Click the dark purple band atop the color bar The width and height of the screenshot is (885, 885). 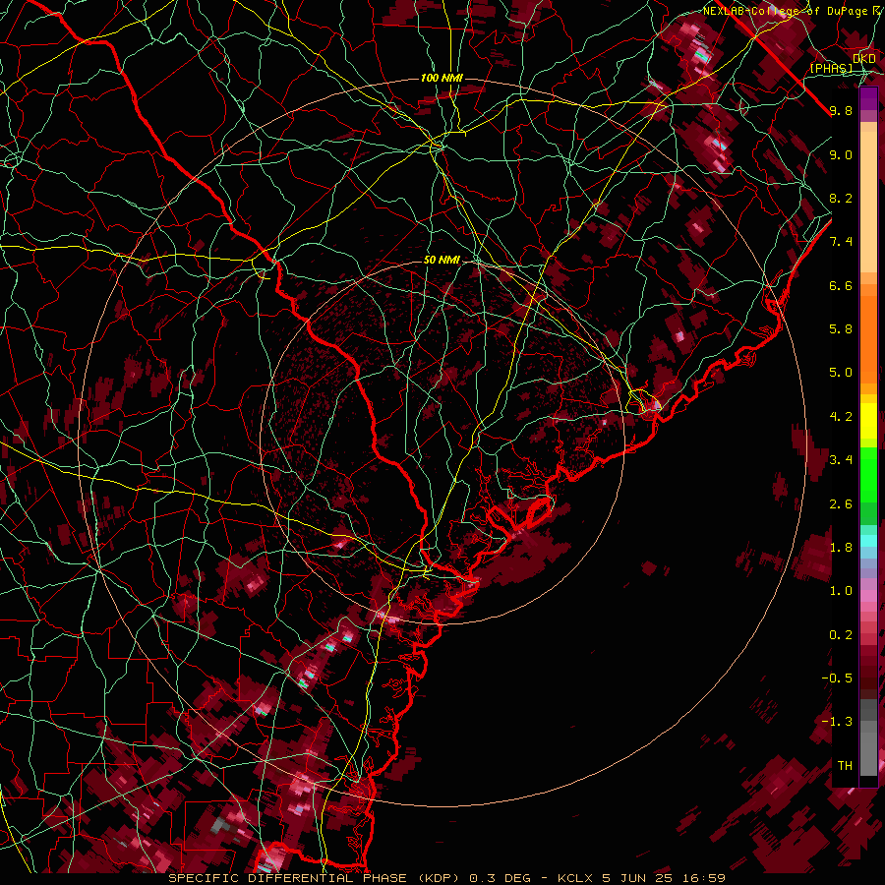(868, 98)
